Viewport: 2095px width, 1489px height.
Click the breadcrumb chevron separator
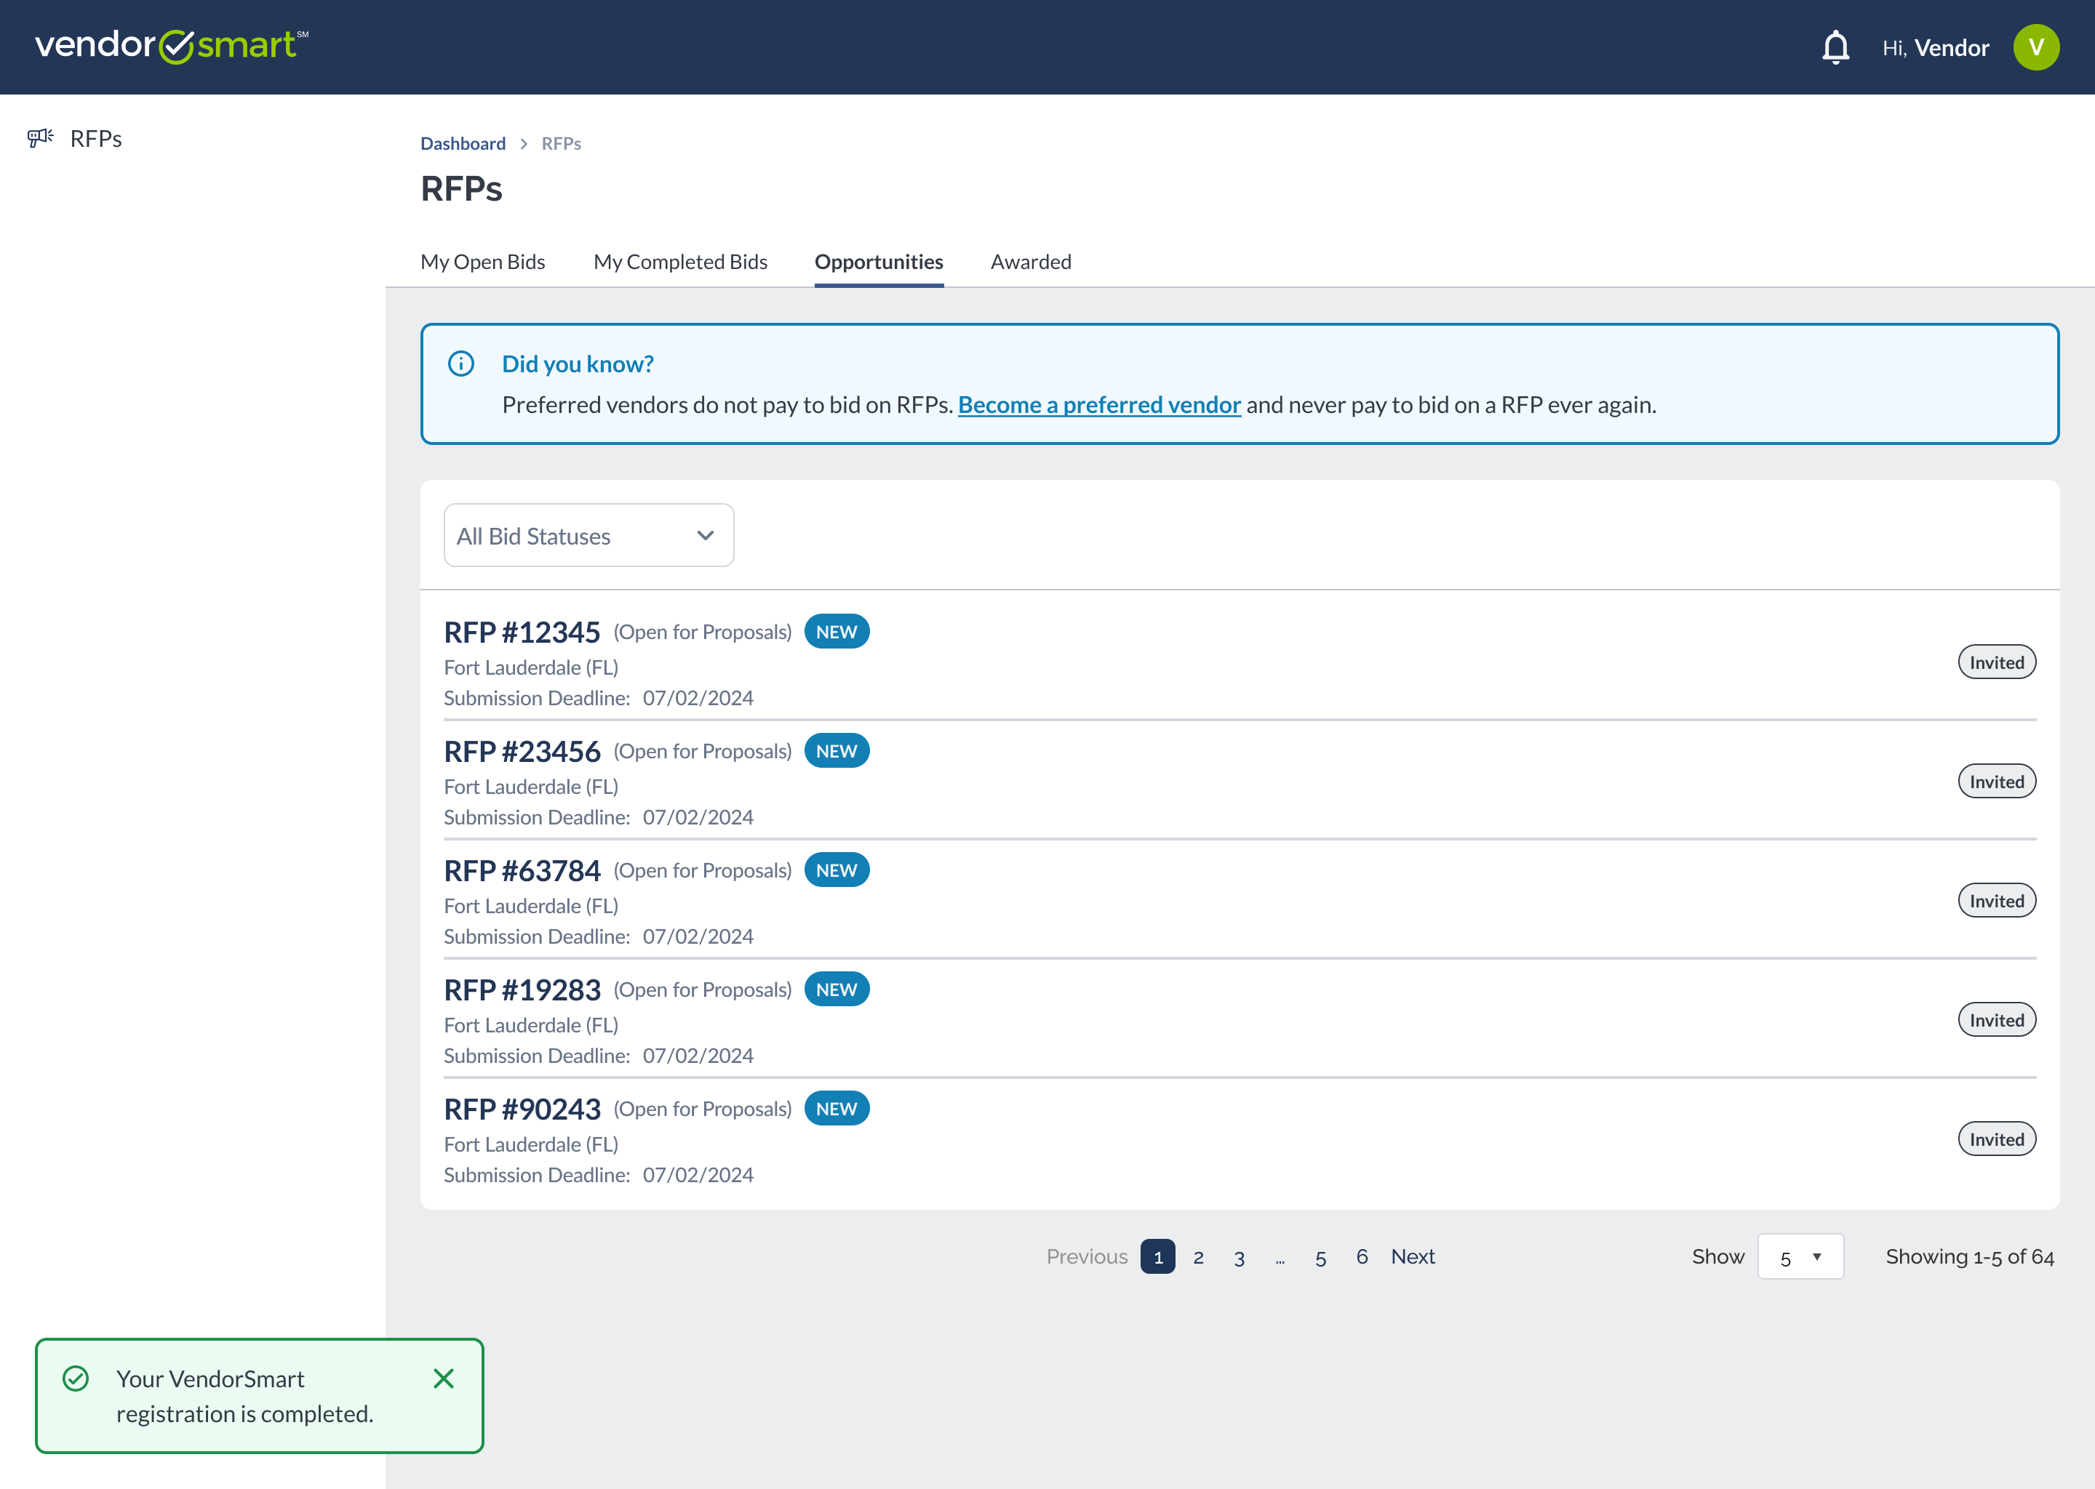[524, 144]
